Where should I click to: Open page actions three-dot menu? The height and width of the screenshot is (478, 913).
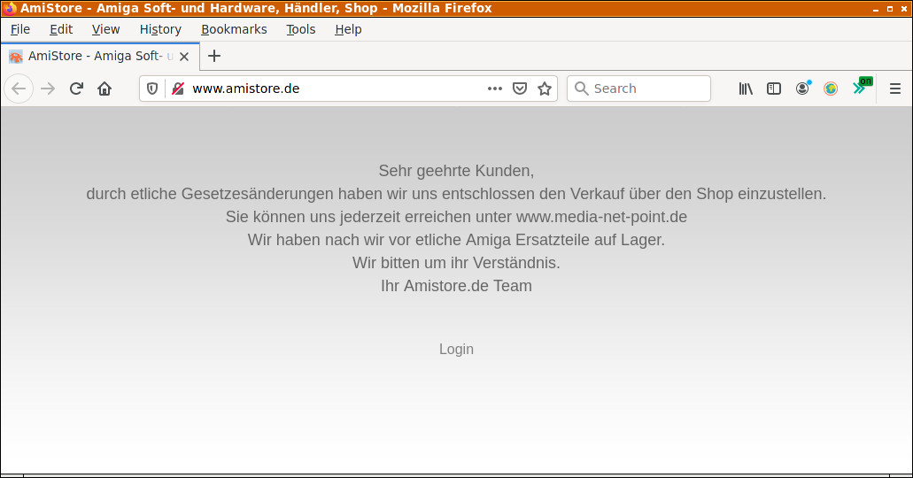[x=495, y=89]
